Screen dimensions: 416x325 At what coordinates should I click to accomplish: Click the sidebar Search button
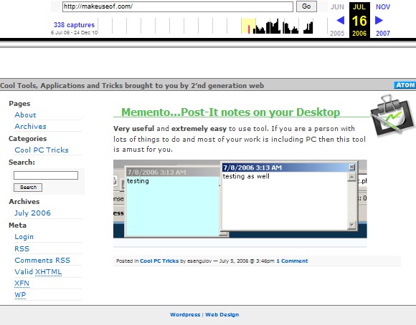click(x=28, y=188)
